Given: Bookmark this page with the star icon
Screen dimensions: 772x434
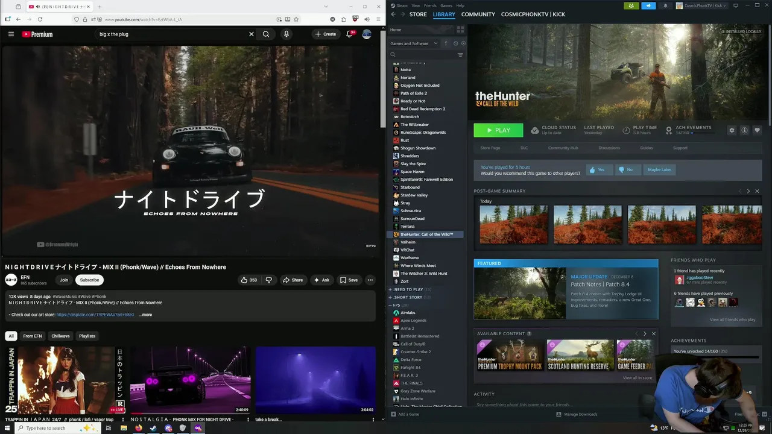Looking at the screenshot, I should coord(296,19).
